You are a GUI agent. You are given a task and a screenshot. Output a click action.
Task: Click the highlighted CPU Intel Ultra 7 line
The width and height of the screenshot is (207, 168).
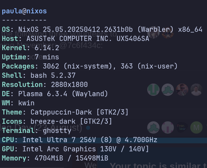tap(80, 140)
